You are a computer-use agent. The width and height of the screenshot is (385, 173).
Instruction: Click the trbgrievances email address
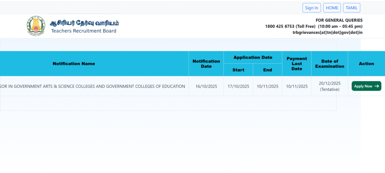point(327,33)
